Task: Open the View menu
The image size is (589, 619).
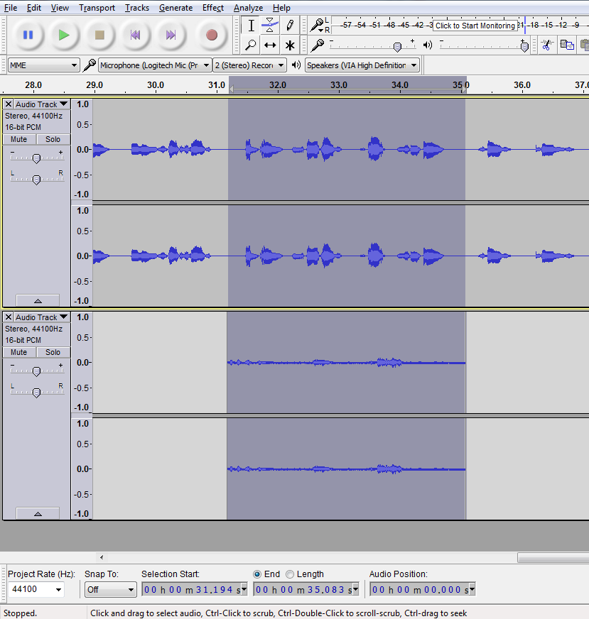Action: tap(60, 8)
